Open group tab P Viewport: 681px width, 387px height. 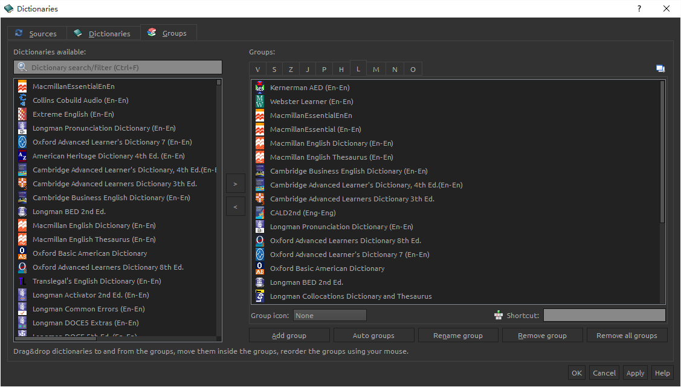point(324,70)
